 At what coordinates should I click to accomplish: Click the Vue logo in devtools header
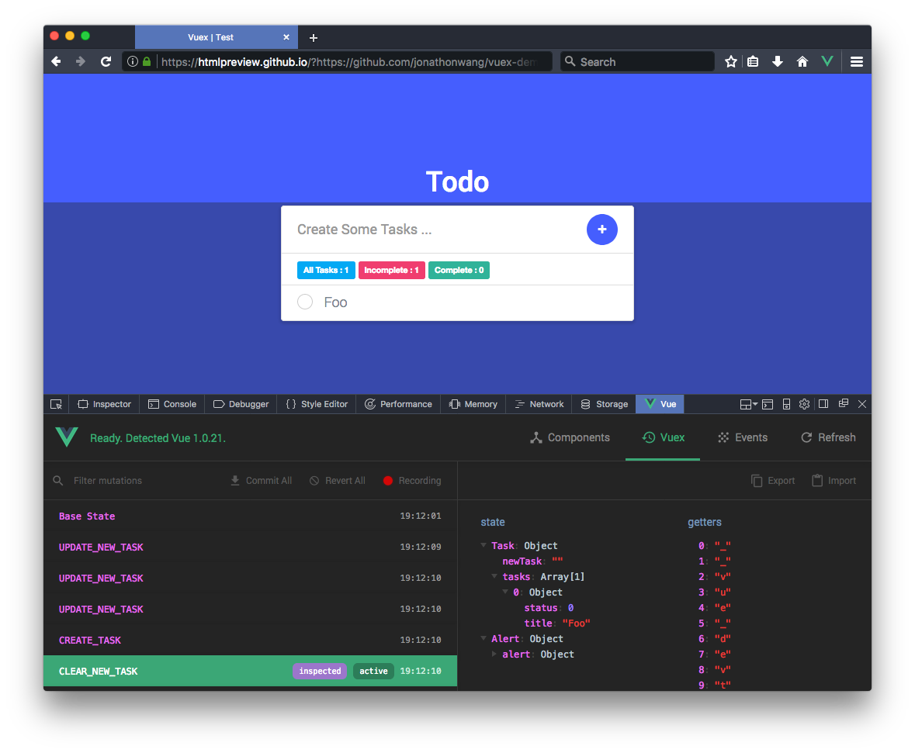click(x=67, y=437)
